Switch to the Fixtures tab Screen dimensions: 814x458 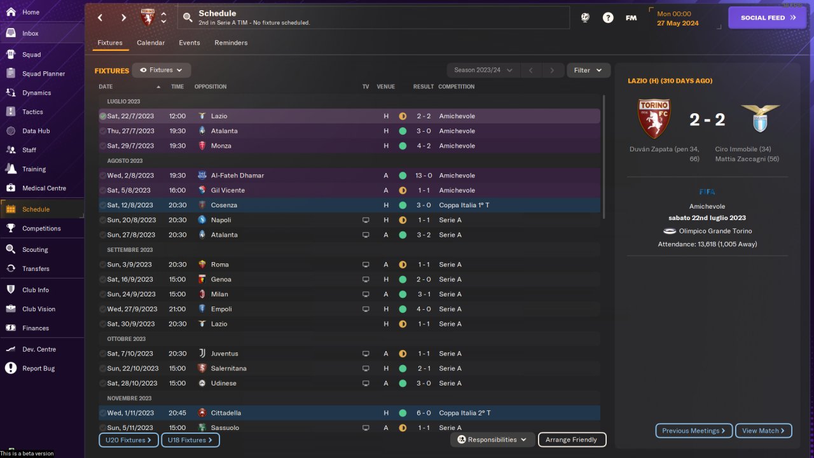pos(110,43)
